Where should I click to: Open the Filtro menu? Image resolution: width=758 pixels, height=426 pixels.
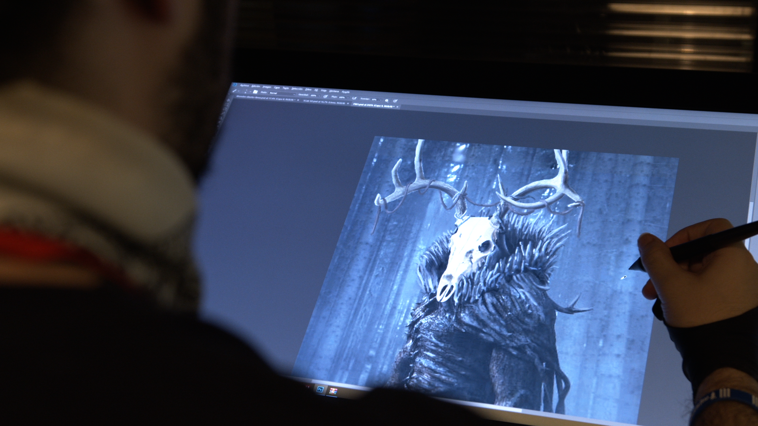pos(308,90)
